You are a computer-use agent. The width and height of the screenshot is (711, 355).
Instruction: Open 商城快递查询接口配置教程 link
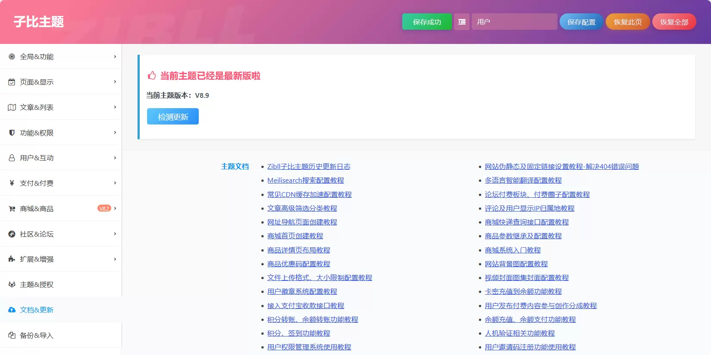[527, 222]
